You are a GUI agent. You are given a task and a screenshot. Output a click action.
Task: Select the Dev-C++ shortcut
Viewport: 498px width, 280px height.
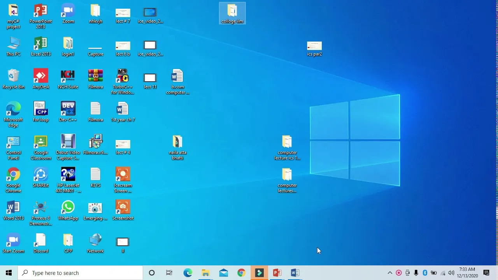[x=68, y=112]
